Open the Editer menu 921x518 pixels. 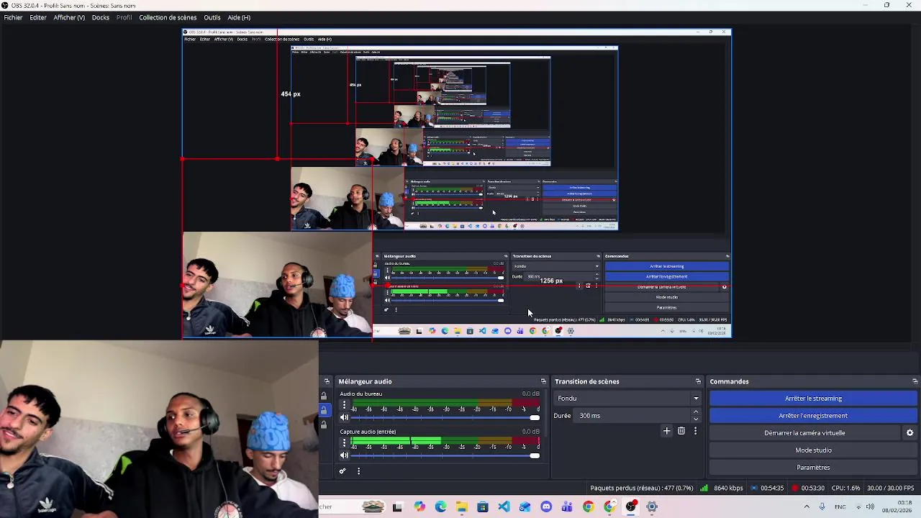pyautogui.click(x=38, y=17)
